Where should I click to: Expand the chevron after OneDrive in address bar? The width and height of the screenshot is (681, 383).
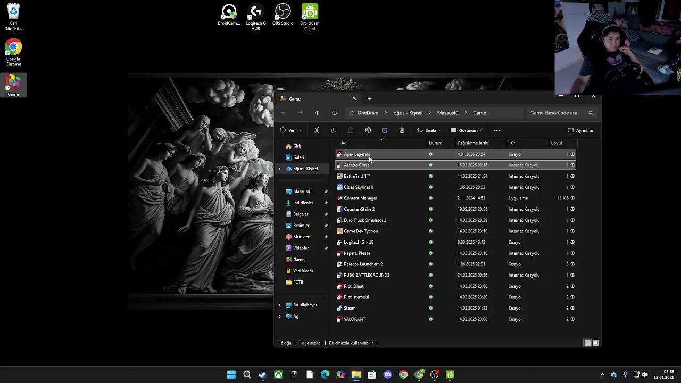(x=386, y=113)
